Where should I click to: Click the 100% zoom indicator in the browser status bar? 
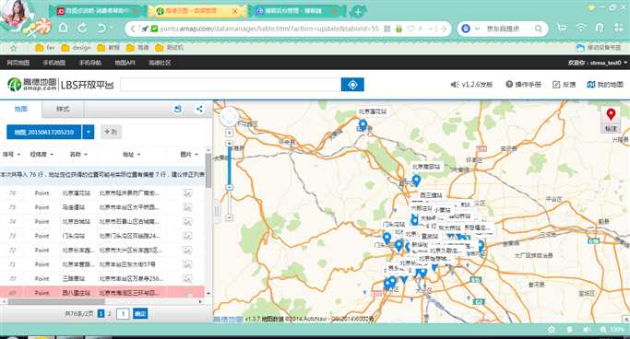[x=612, y=329]
